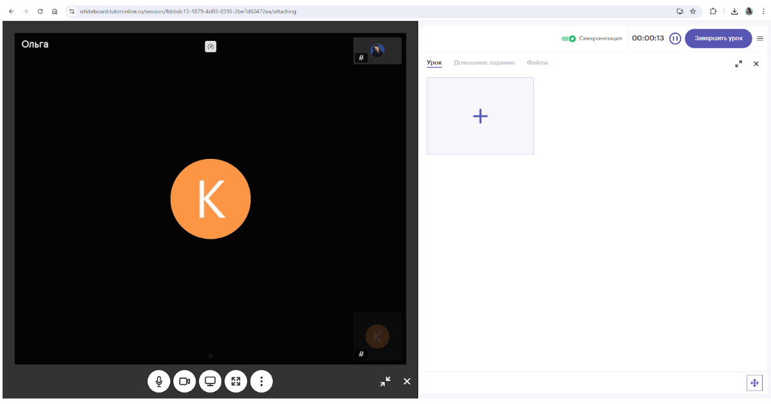Click the Ольга participant name label
This screenshot has width=771, height=404.
pyautogui.click(x=35, y=44)
